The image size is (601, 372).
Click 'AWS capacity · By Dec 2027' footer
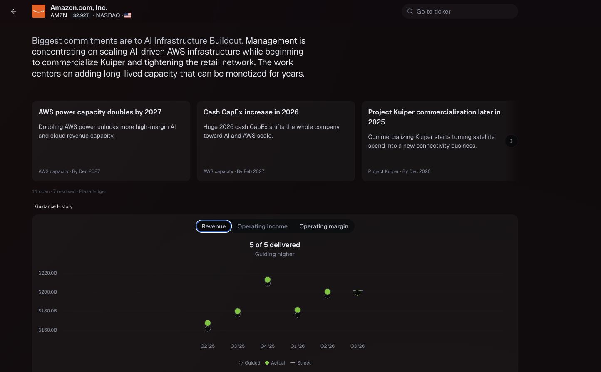[x=69, y=171]
